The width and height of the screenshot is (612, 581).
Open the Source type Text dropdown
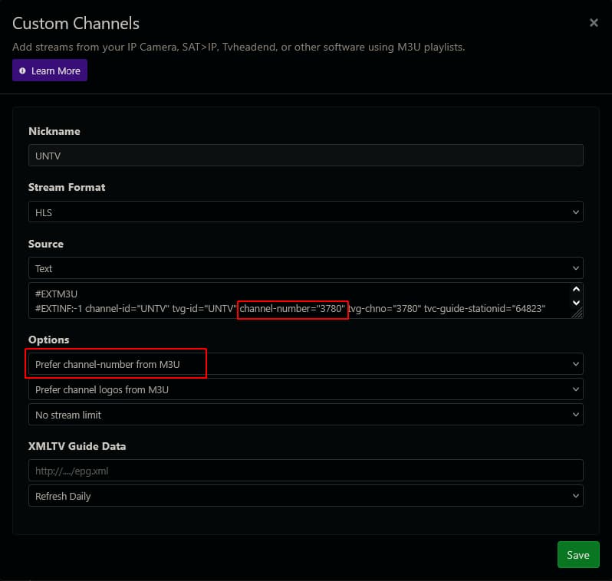pyautogui.click(x=305, y=268)
